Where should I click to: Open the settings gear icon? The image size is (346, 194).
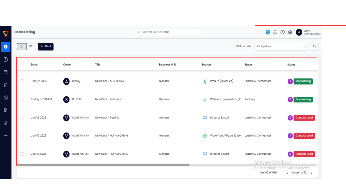tap(290, 32)
